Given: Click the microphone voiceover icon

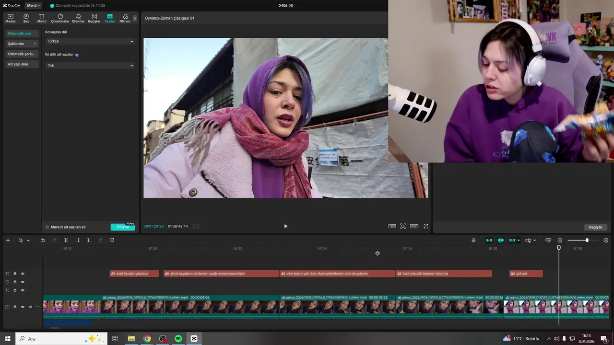Looking at the screenshot, I should 473,240.
